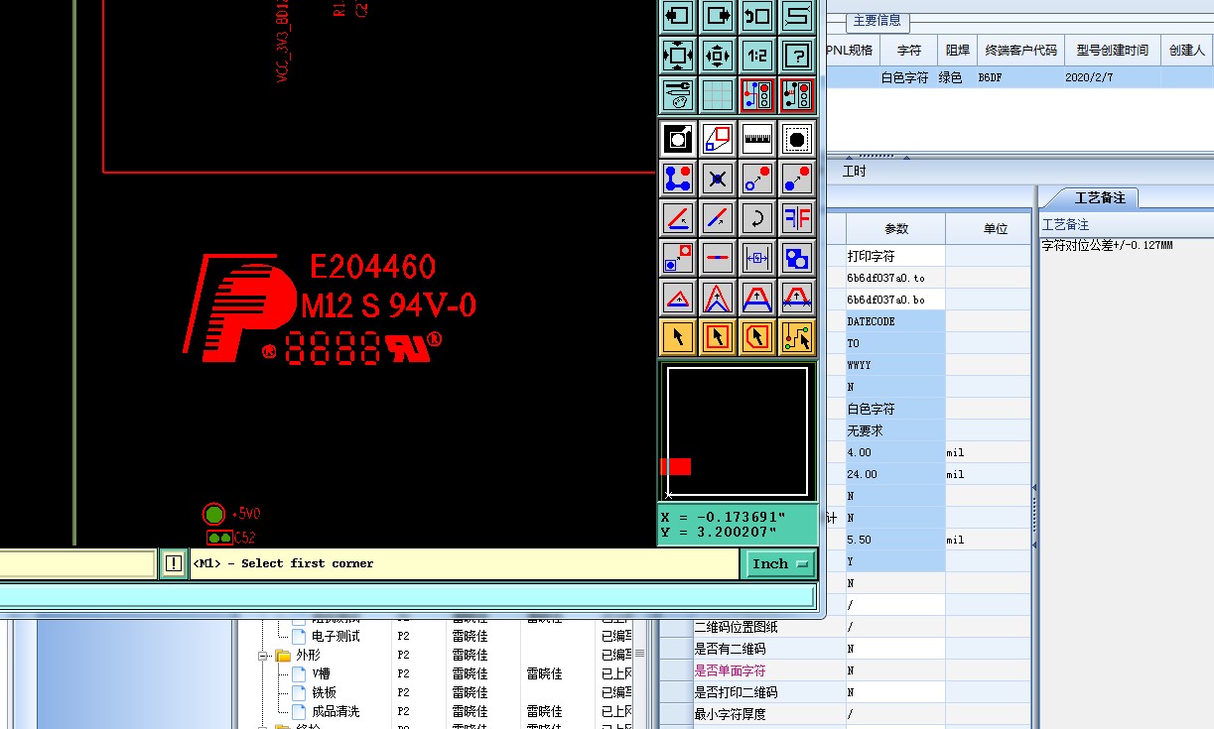Click the 单位 column header
Viewport: 1214px width, 729px height.
(996, 228)
